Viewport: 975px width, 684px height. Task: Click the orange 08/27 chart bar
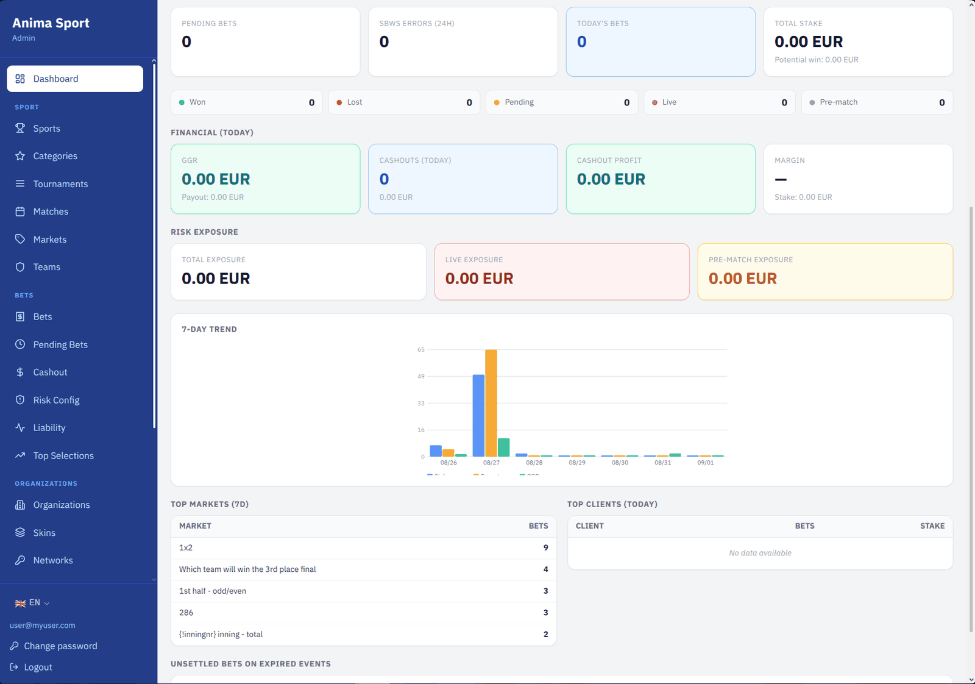tap(491, 403)
